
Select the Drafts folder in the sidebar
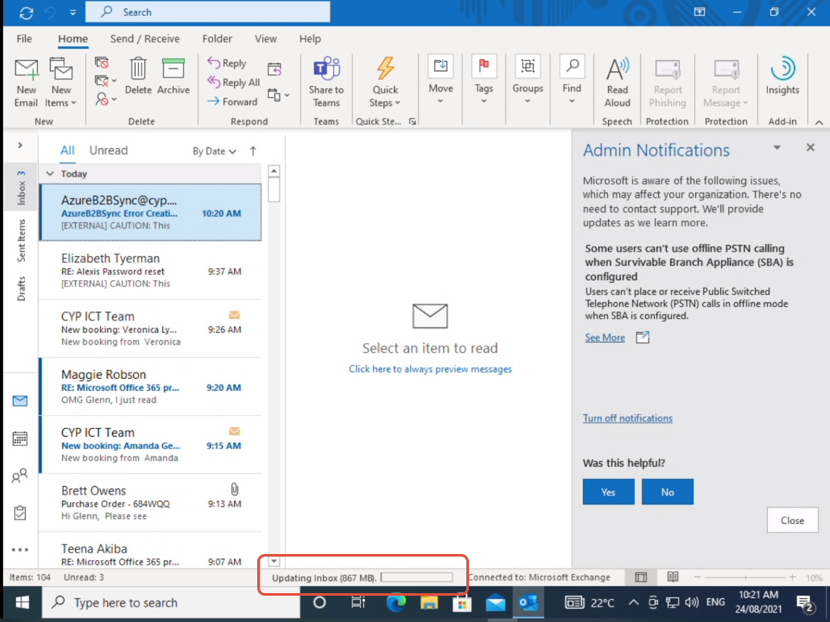tap(21, 289)
